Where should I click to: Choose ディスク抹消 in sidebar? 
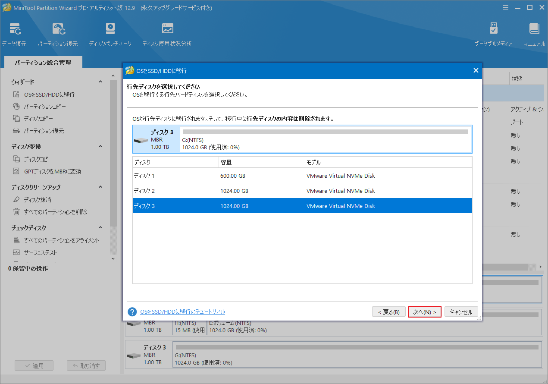tap(32, 200)
